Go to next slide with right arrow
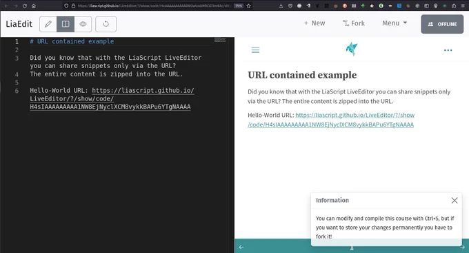 (462, 247)
